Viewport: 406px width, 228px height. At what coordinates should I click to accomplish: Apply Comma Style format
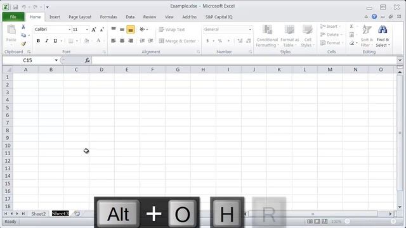pos(228,41)
